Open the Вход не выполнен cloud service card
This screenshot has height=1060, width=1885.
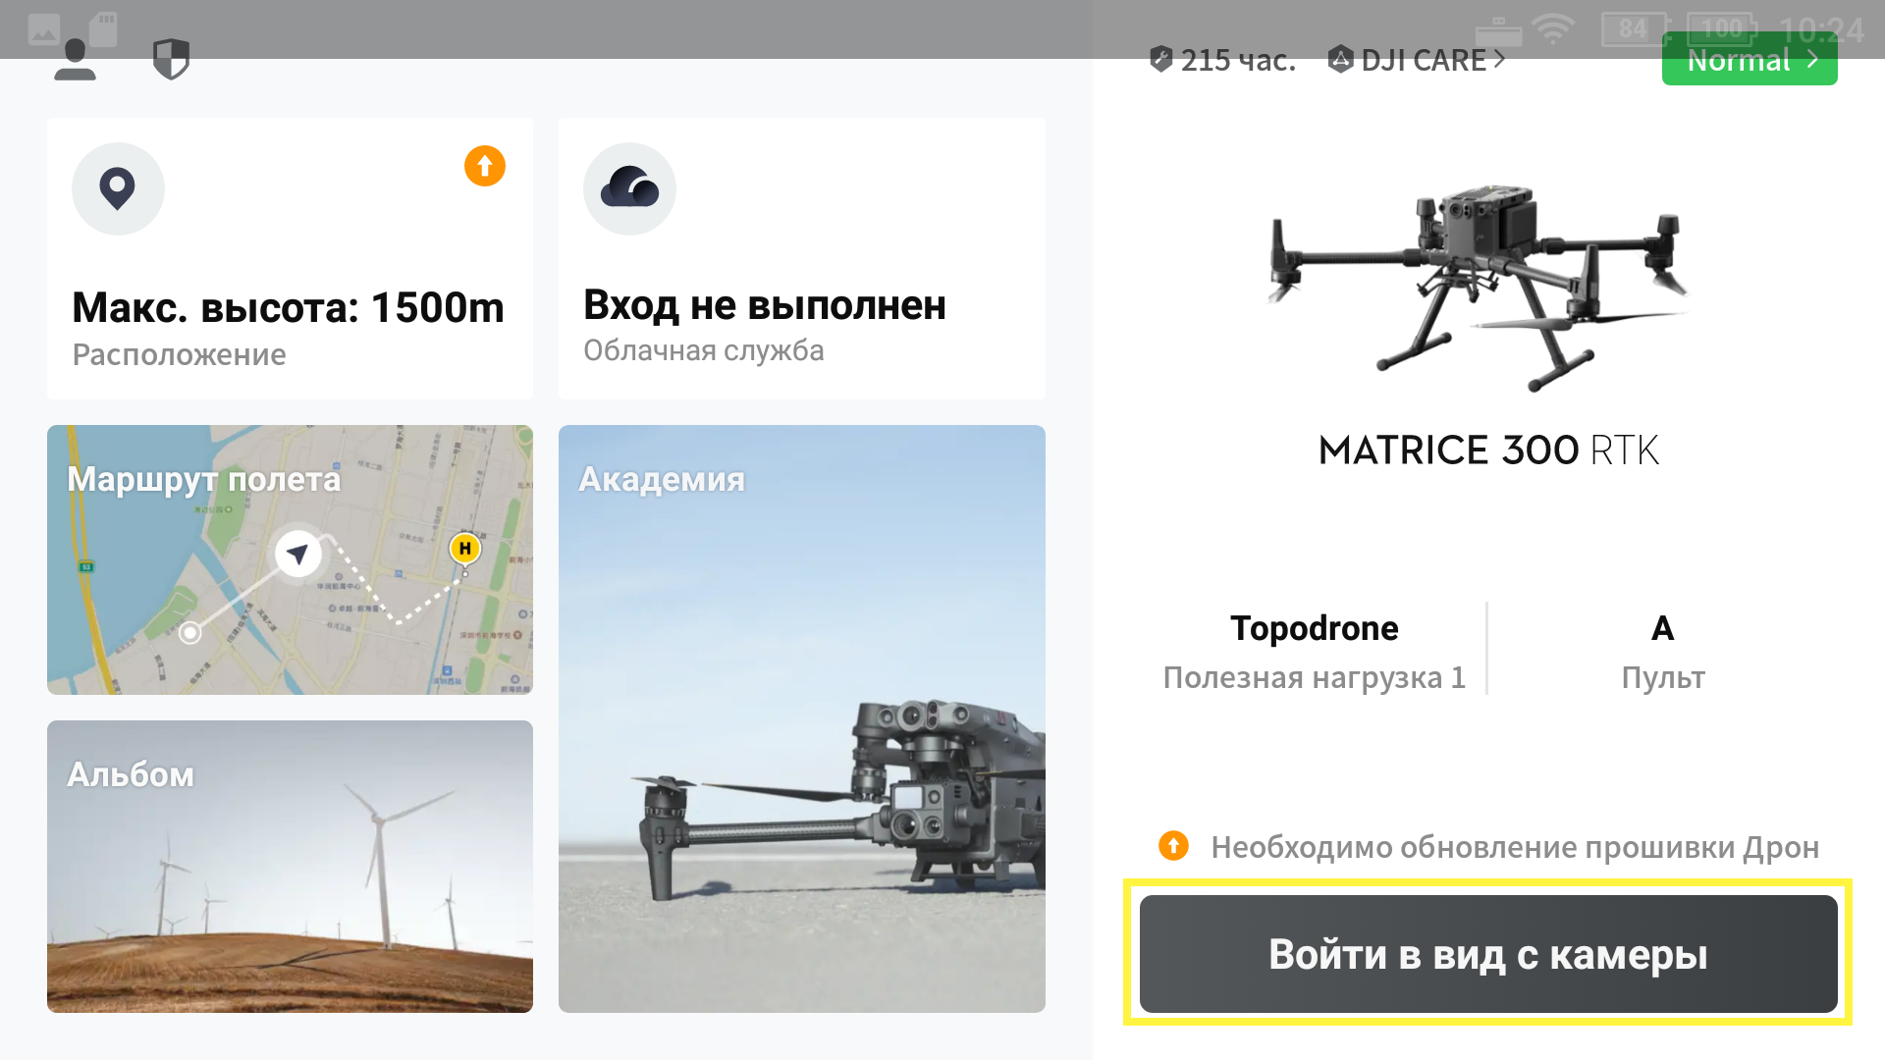click(802, 258)
